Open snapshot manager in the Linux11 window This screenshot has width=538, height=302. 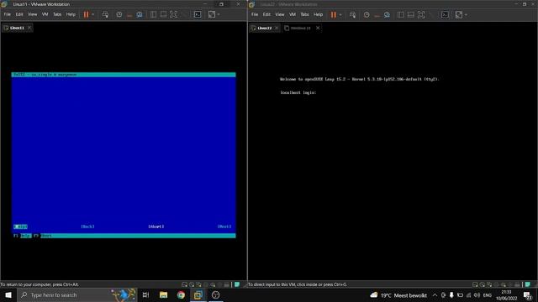(x=140, y=14)
